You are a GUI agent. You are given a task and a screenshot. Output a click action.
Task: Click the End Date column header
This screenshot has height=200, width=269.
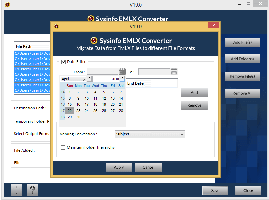coord(151,83)
